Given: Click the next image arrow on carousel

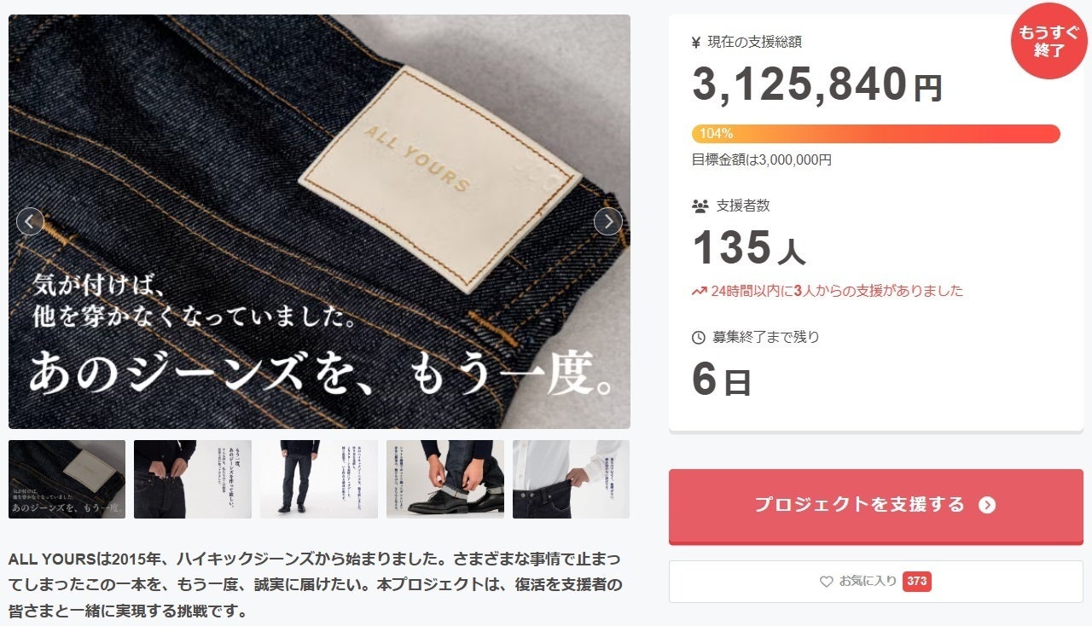Looking at the screenshot, I should point(607,222).
